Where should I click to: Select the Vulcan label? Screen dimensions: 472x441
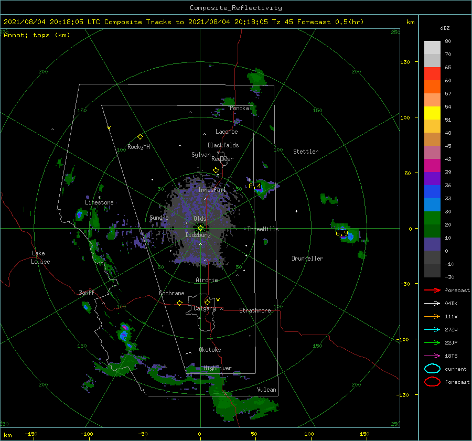[x=266, y=390]
